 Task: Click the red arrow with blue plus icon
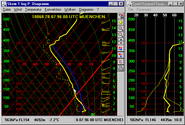tap(121, 55)
